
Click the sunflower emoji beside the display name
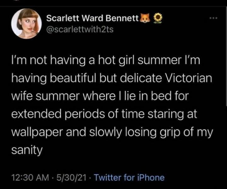coord(155,19)
